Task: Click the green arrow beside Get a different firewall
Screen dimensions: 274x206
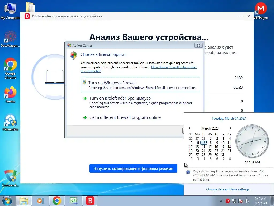Action: pyautogui.click(x=85, y=117)
